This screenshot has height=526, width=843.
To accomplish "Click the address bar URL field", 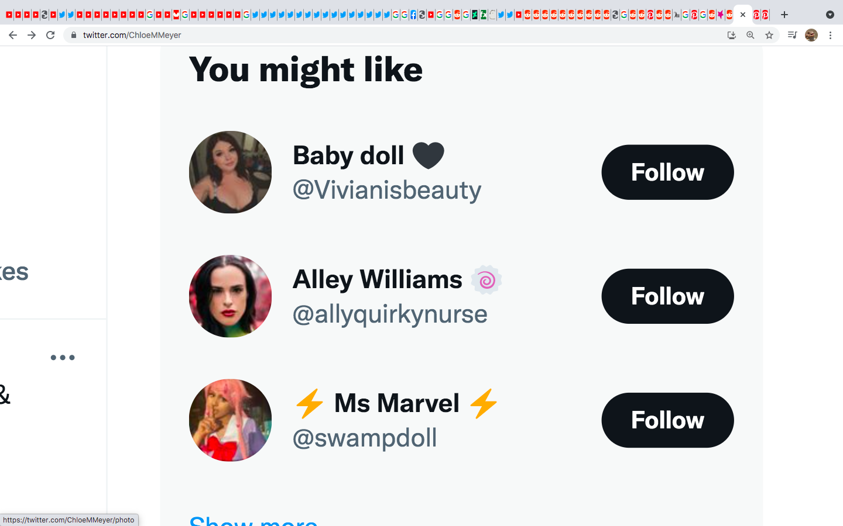I will 351,35.
